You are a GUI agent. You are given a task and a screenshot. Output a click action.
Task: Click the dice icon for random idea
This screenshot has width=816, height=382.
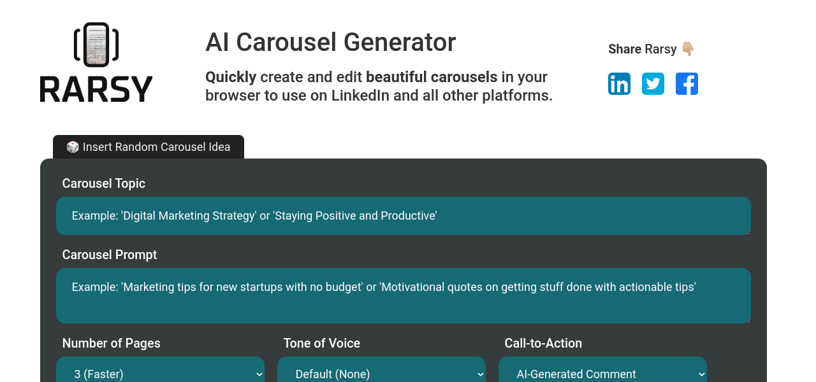(73, 147)
